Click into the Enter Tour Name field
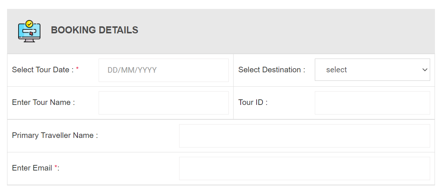Viewport: 442px width, 195px height. [x=164, y=103]
